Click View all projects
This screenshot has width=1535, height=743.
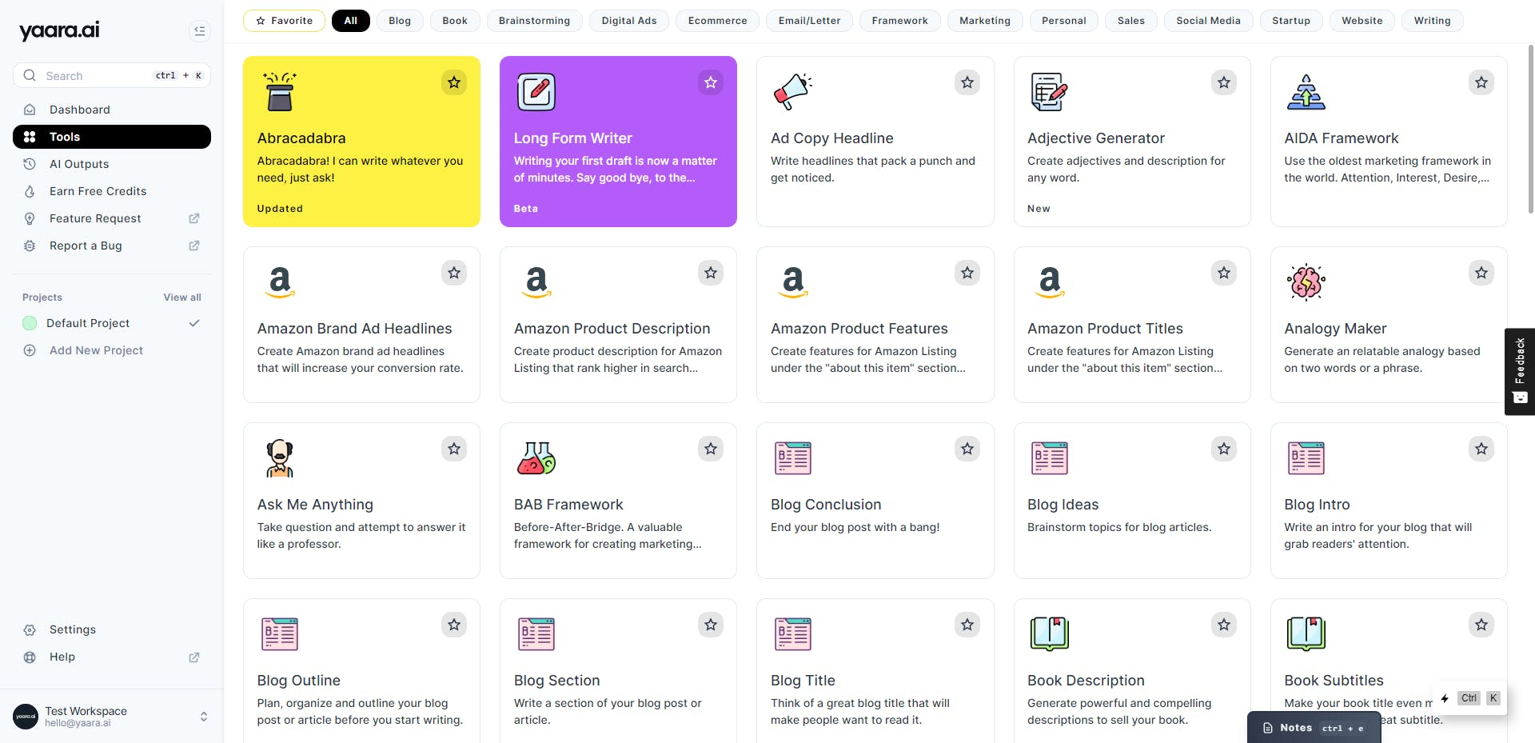182,298
